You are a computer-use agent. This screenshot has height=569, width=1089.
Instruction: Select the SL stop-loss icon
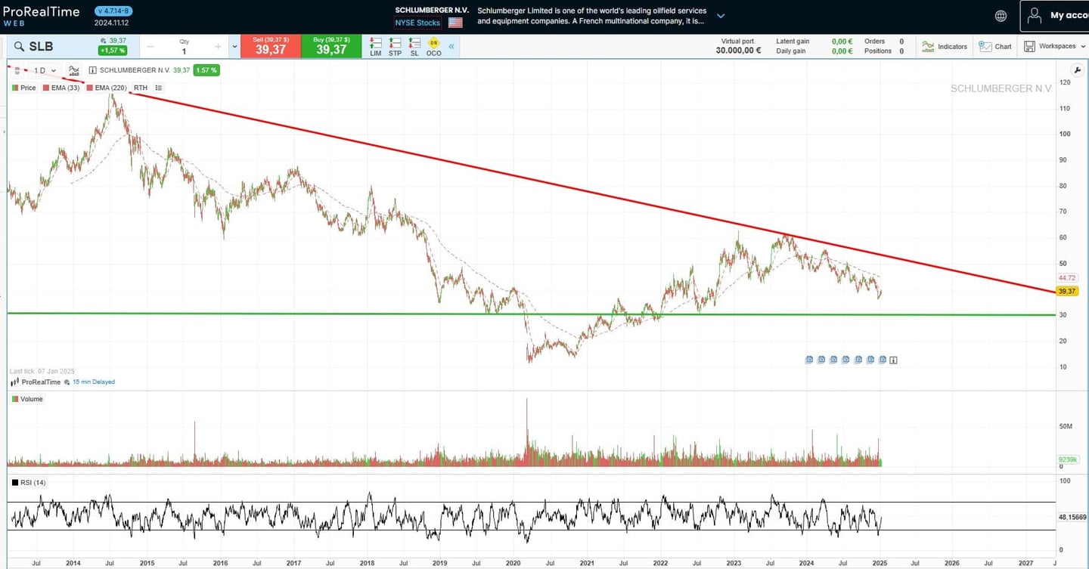coord(414,46)
